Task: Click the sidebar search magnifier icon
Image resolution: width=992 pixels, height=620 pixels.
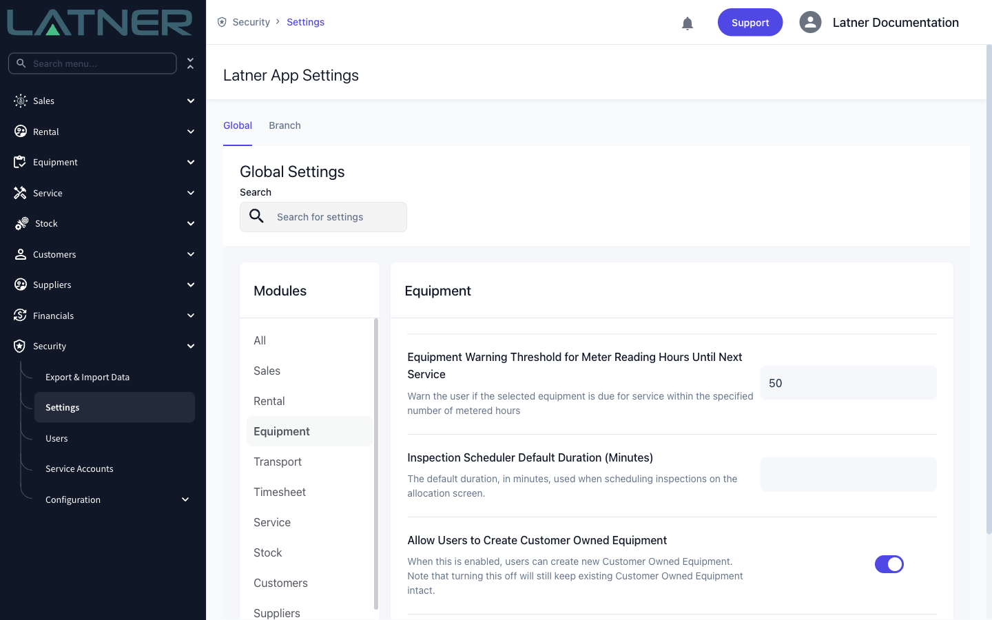Action: tap(21, 63)
